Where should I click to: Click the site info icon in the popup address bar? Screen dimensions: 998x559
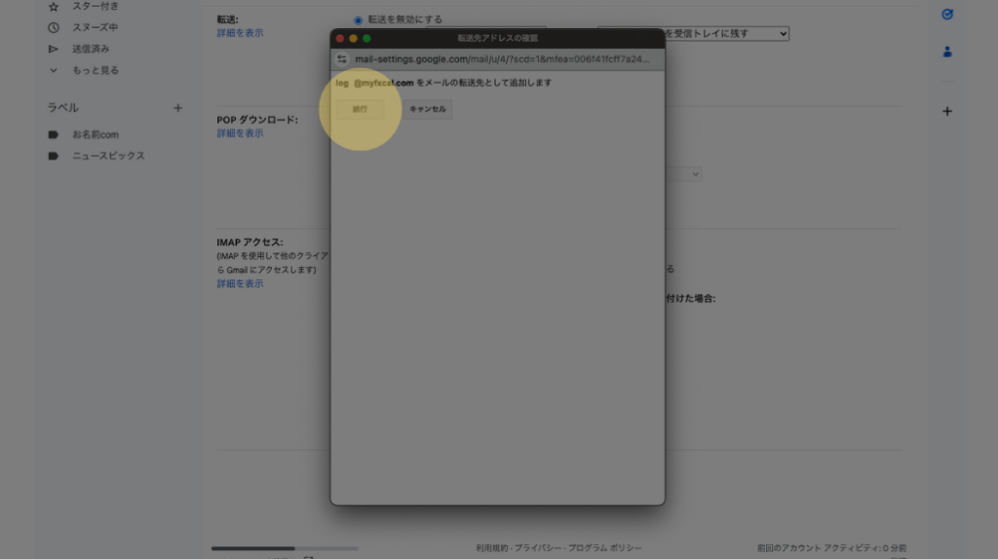[x=342, y=59]
